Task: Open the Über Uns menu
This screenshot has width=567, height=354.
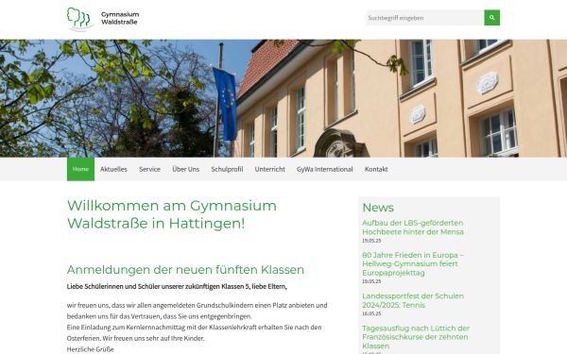Action: tap(186, 169)
